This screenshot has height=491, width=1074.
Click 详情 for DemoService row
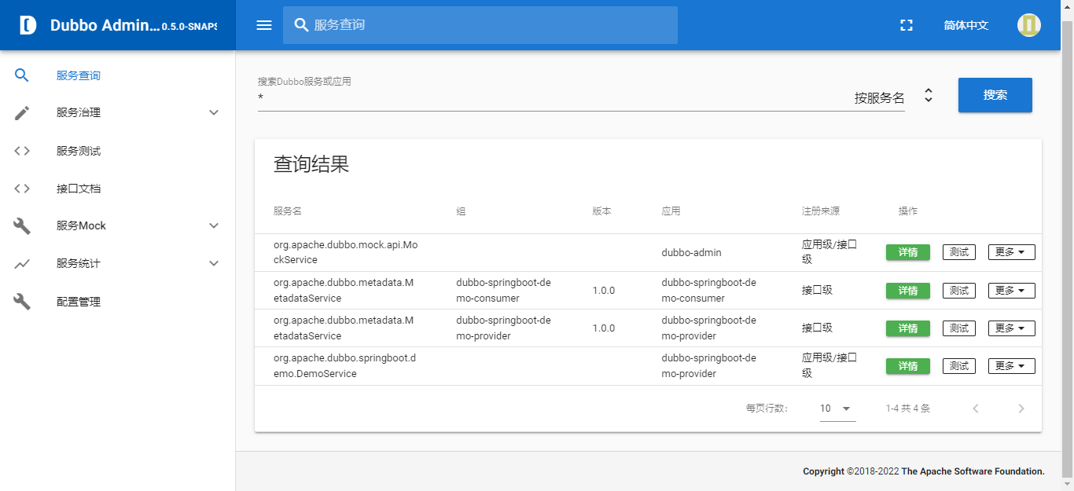pyautogui.click(x=907, y=366)
